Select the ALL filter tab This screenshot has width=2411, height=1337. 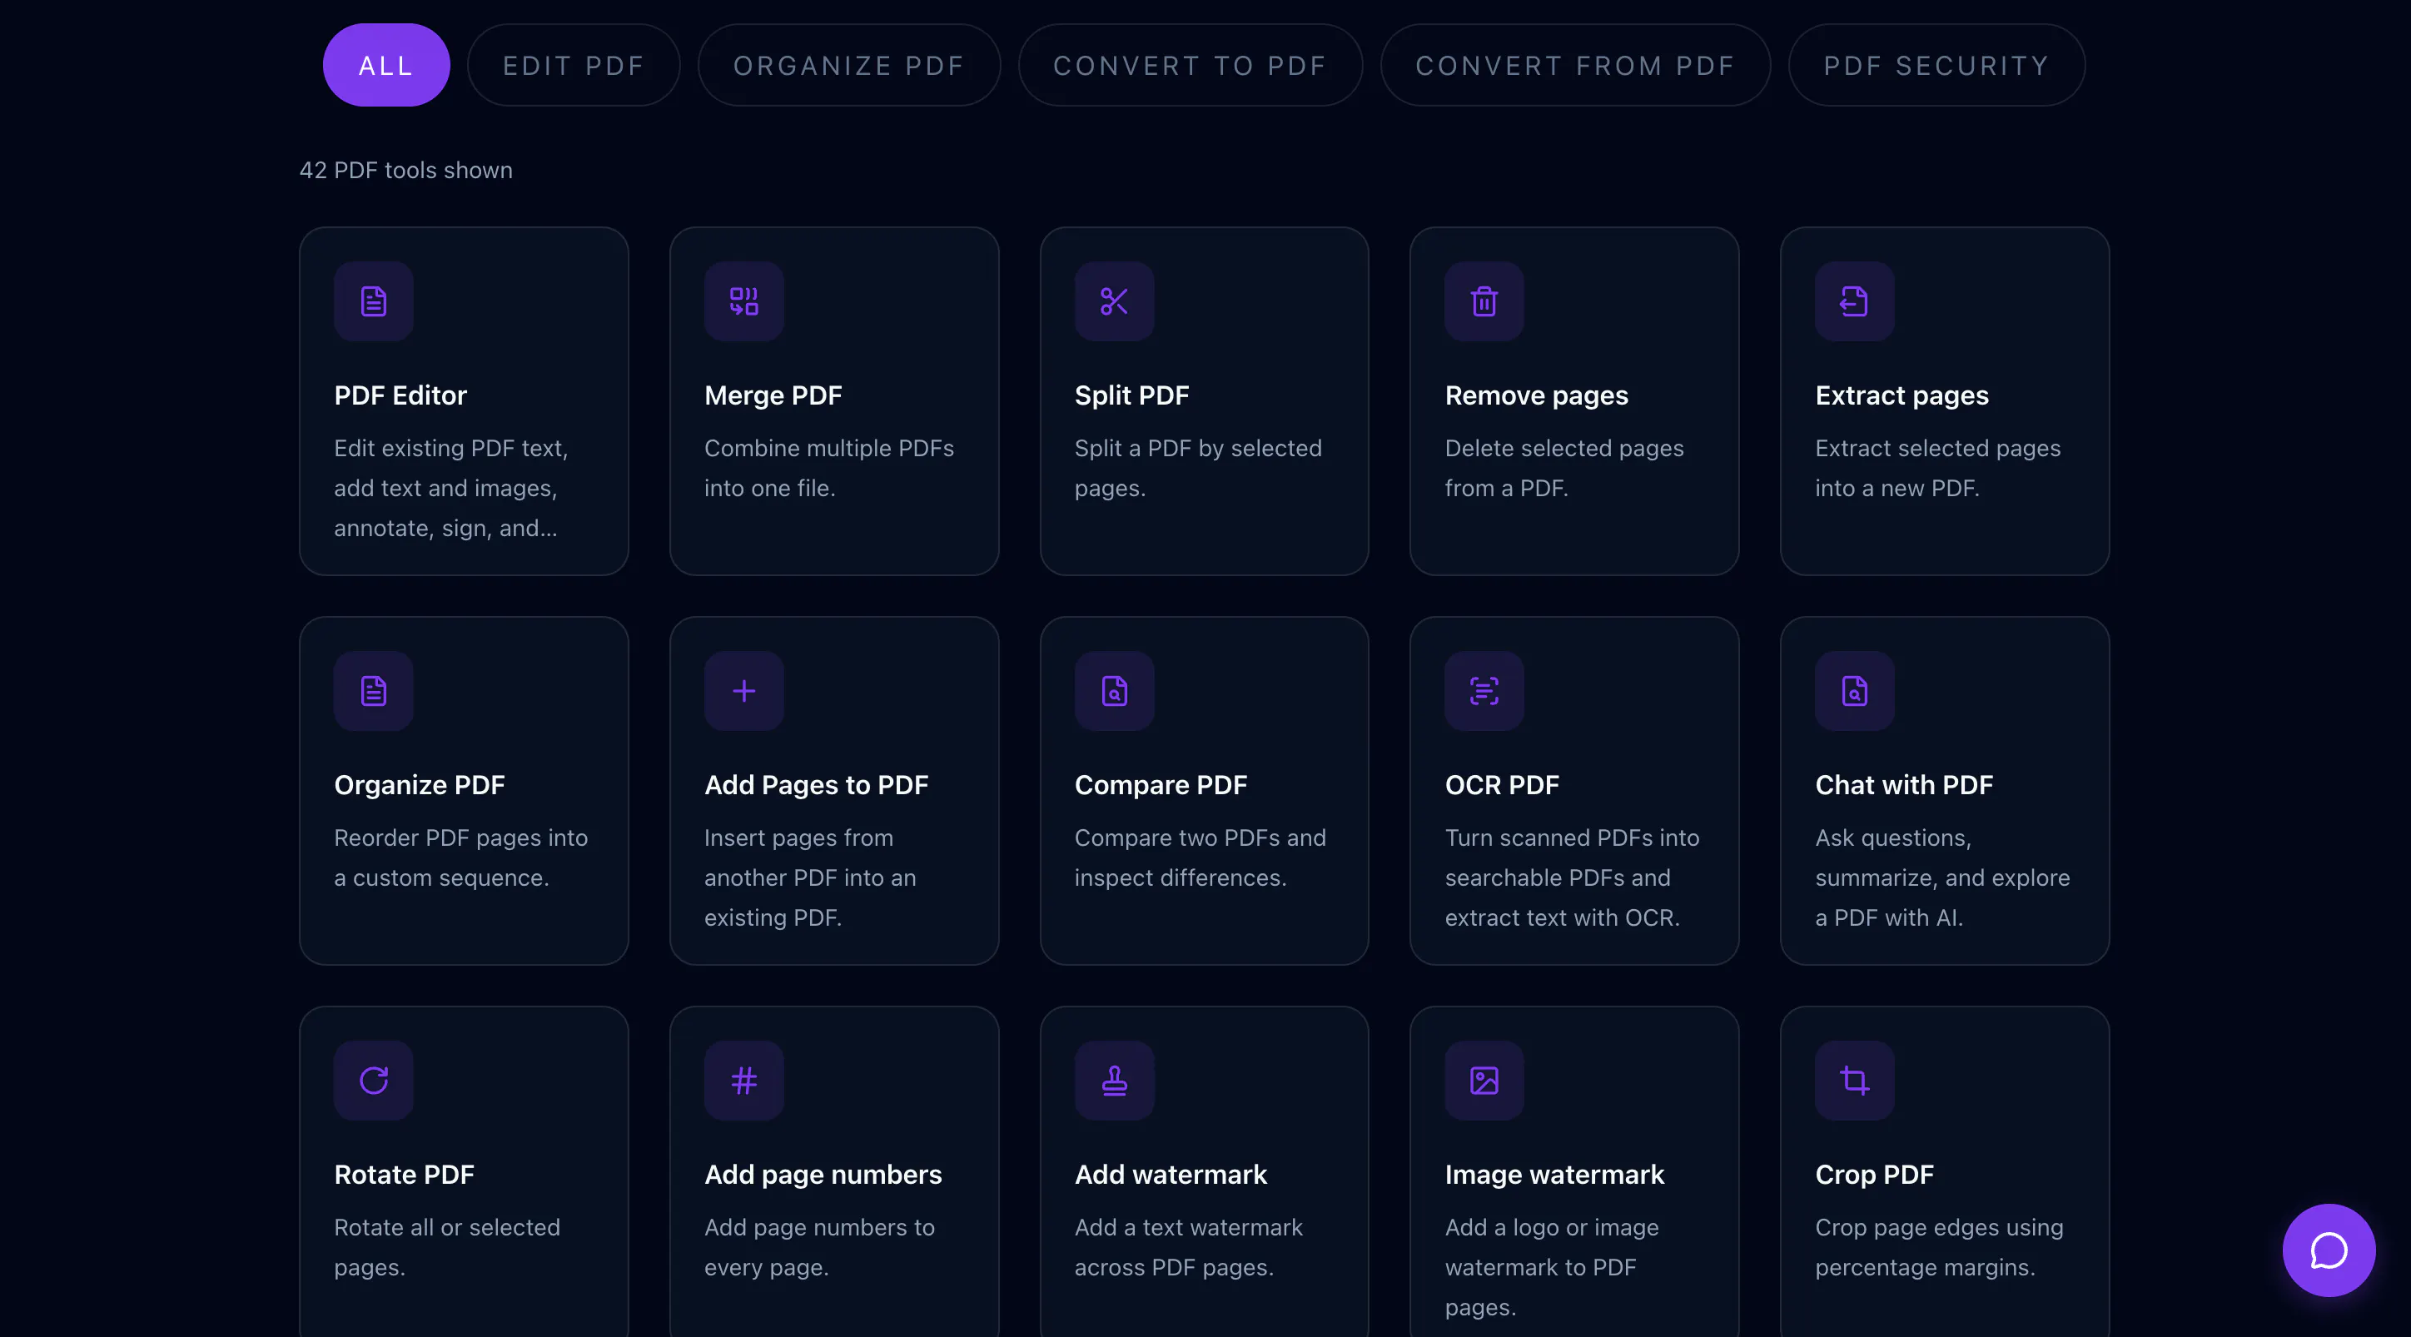click(385, 66)
